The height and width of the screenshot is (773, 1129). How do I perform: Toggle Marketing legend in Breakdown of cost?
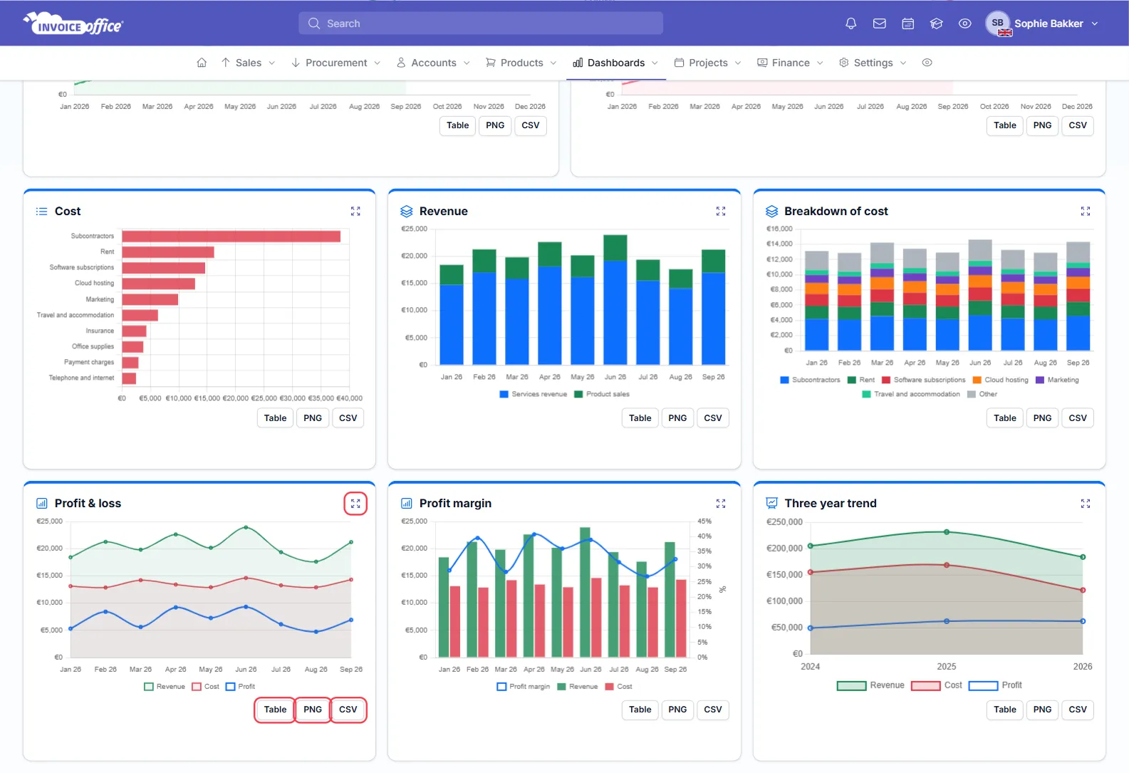coord(1058,380)
